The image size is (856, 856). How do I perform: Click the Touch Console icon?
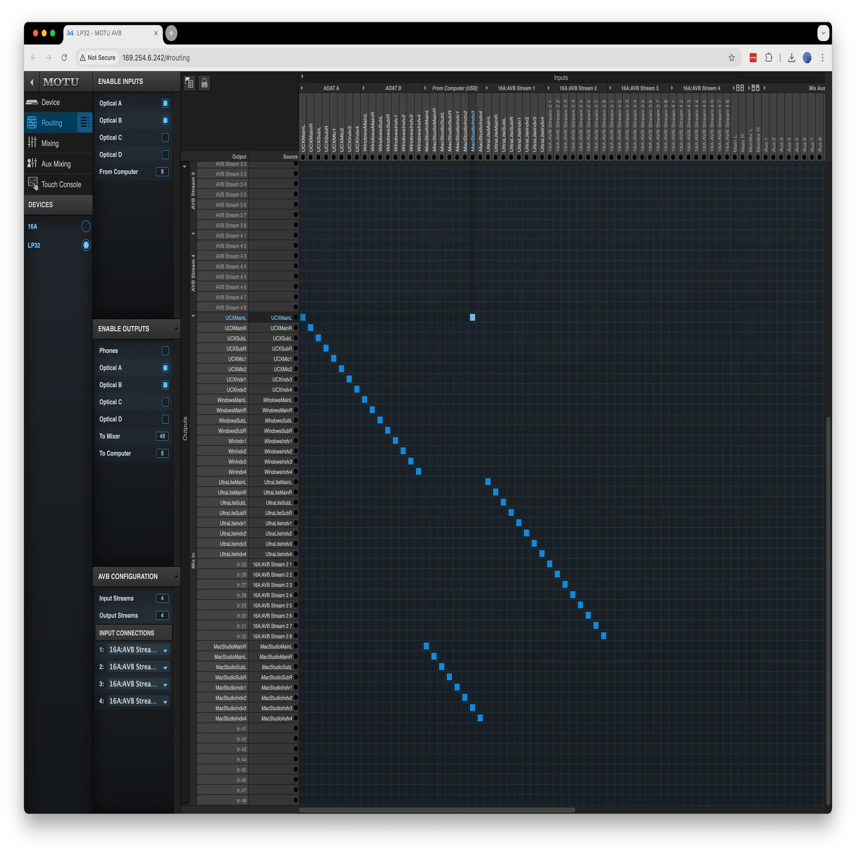[x=33, y=184]
